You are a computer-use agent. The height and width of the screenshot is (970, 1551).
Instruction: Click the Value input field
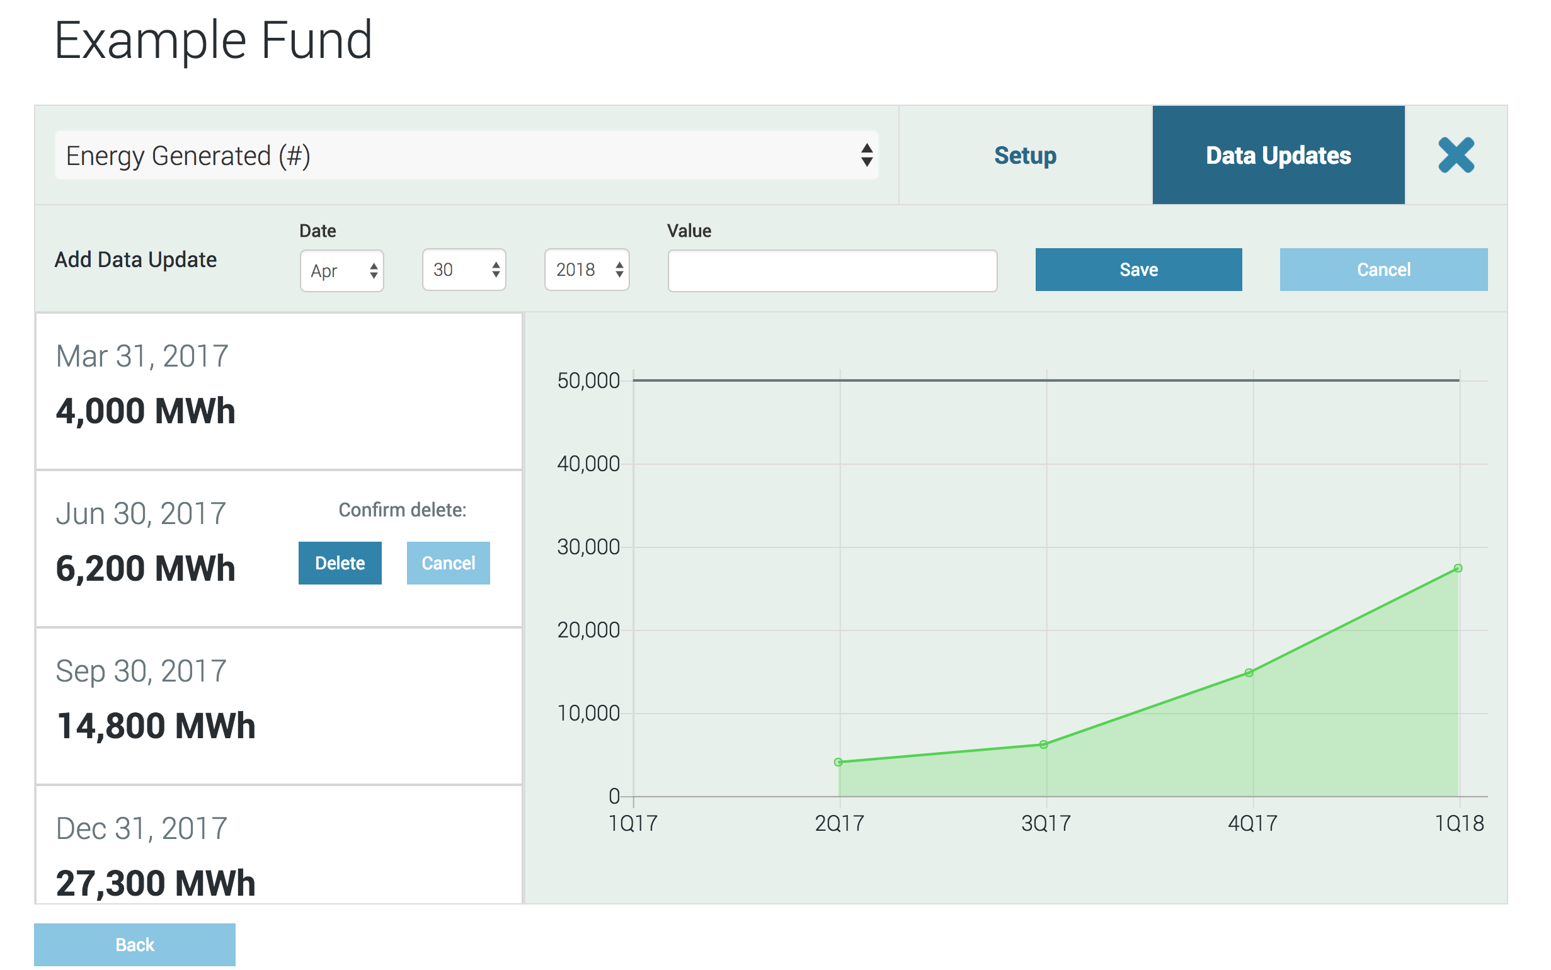(832, 271)
